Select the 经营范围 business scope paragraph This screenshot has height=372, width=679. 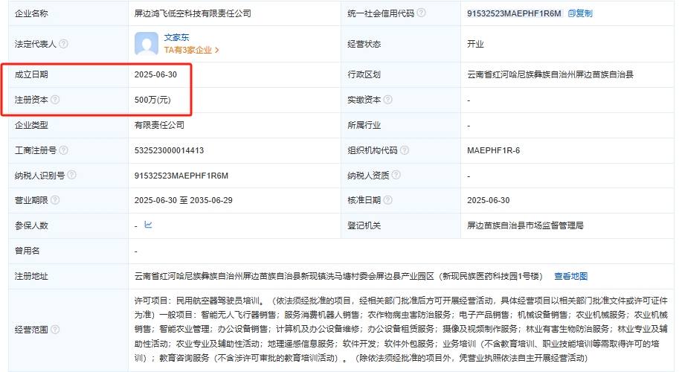click(401, 330)
